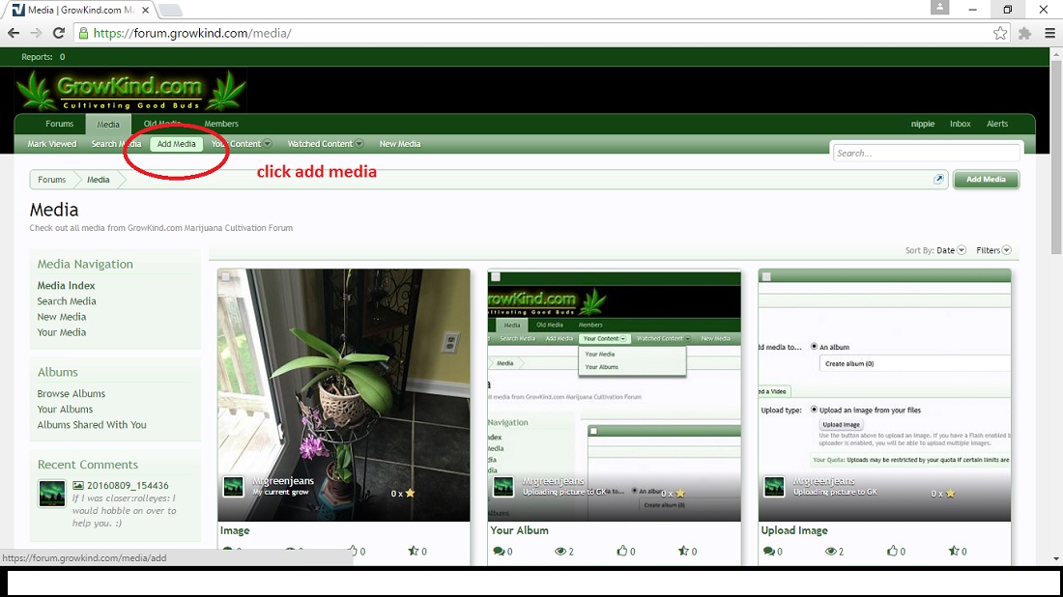Click the browser forward arrow
The height and width of the screenshot is (597, 1063).
(x=36, y=33)
